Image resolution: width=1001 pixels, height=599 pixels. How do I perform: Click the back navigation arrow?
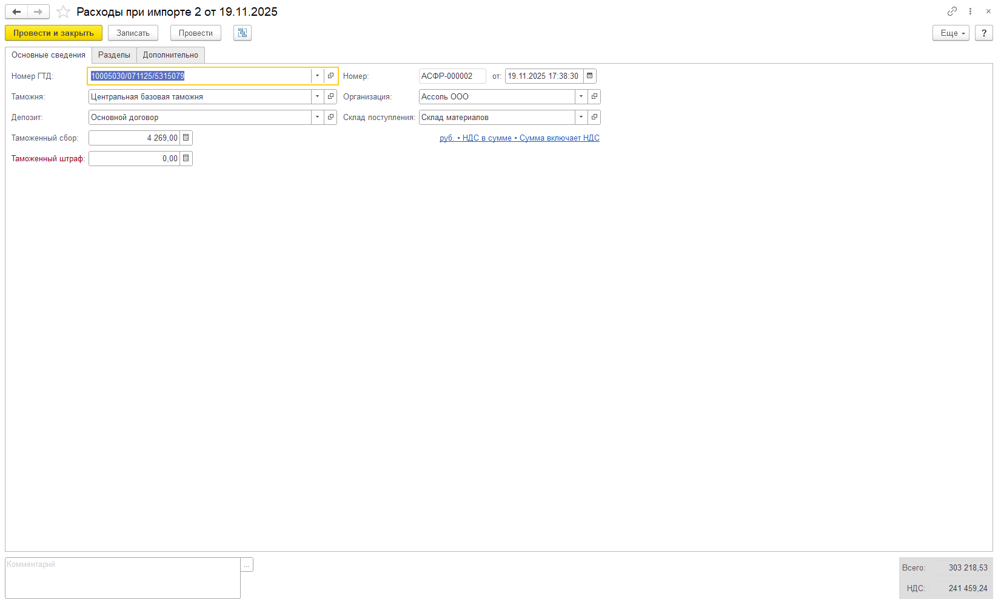16,12
